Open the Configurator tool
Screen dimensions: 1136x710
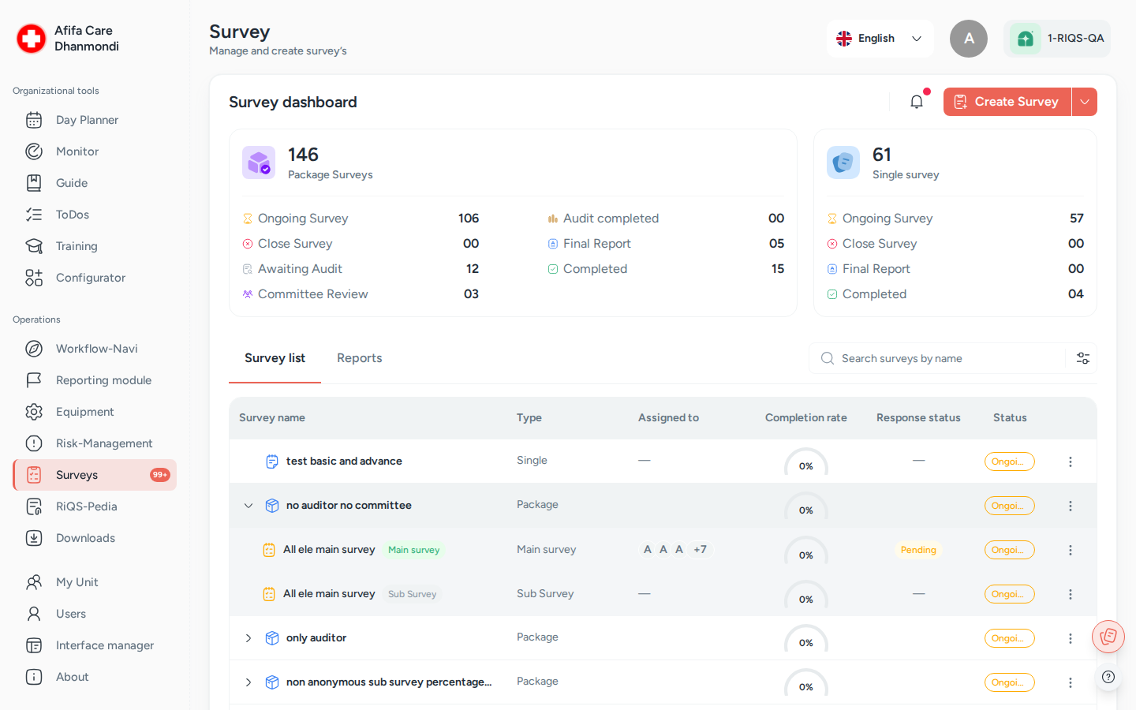95,278
